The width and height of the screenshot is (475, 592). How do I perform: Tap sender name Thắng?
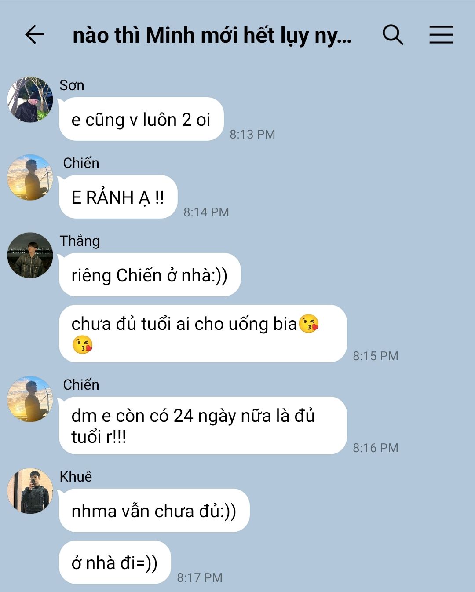click(80, 241)
